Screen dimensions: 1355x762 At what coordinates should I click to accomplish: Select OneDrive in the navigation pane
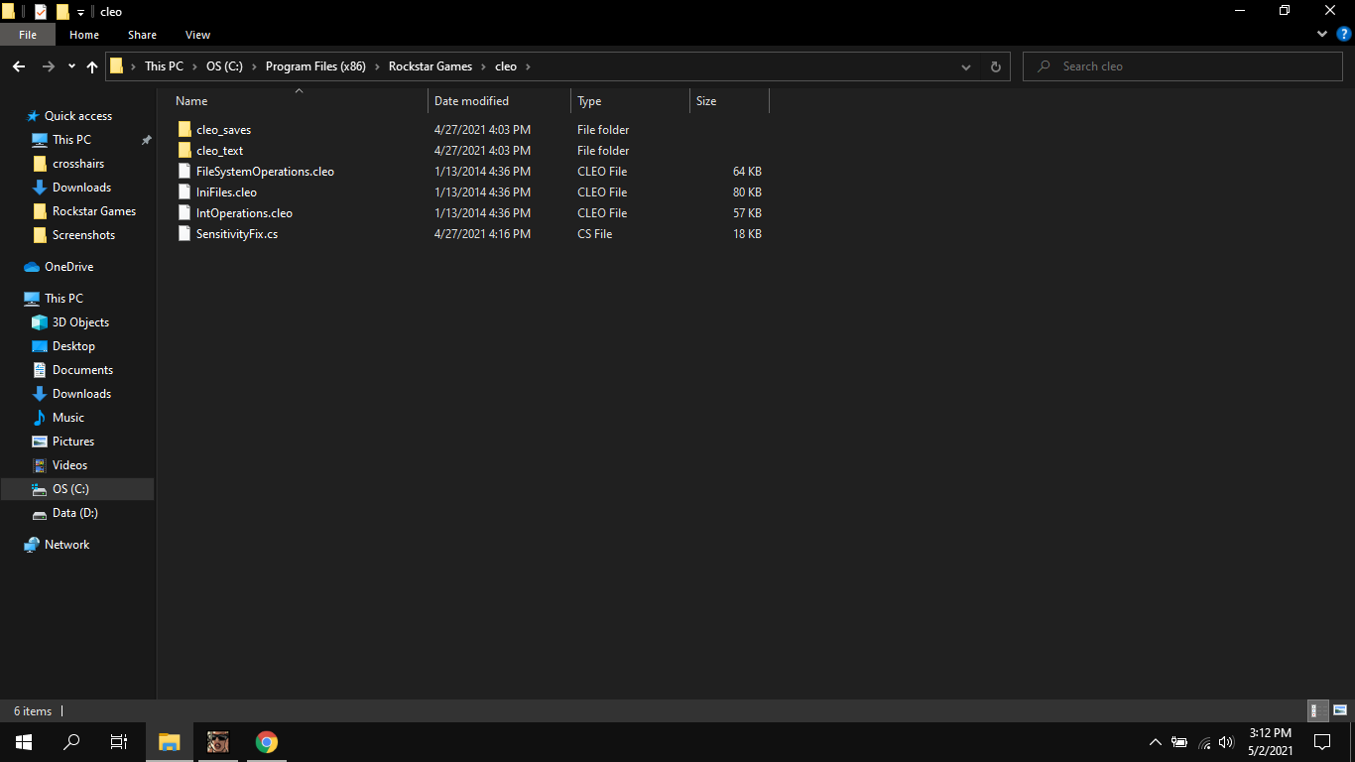68,267
